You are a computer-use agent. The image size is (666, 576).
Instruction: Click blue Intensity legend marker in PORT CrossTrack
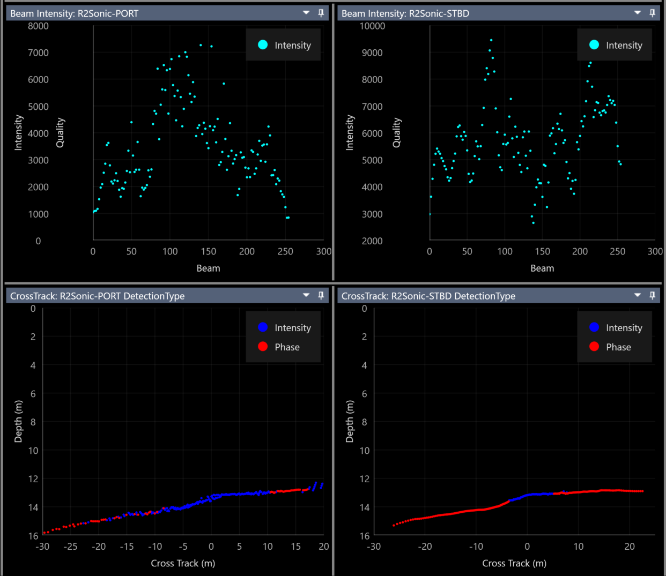[263, 327]
